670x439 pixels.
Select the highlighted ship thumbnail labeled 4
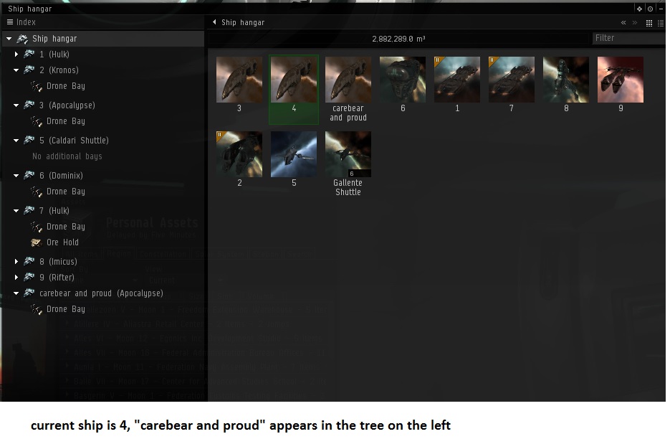tap(294, 80)
